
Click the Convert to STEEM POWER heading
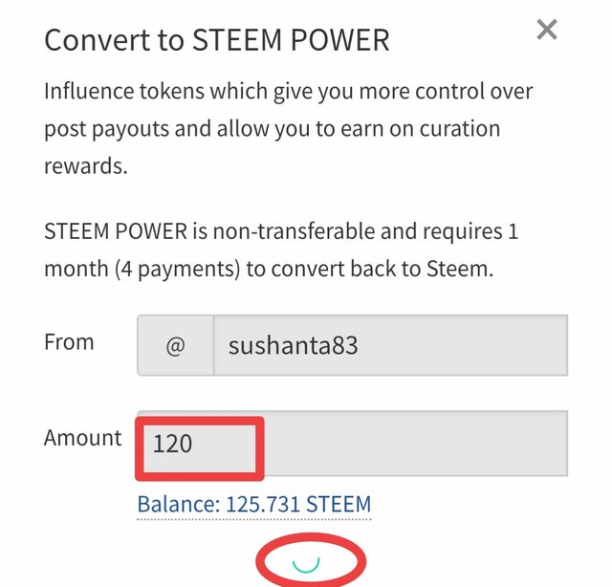pyautogui.click(x=217, y=40)
